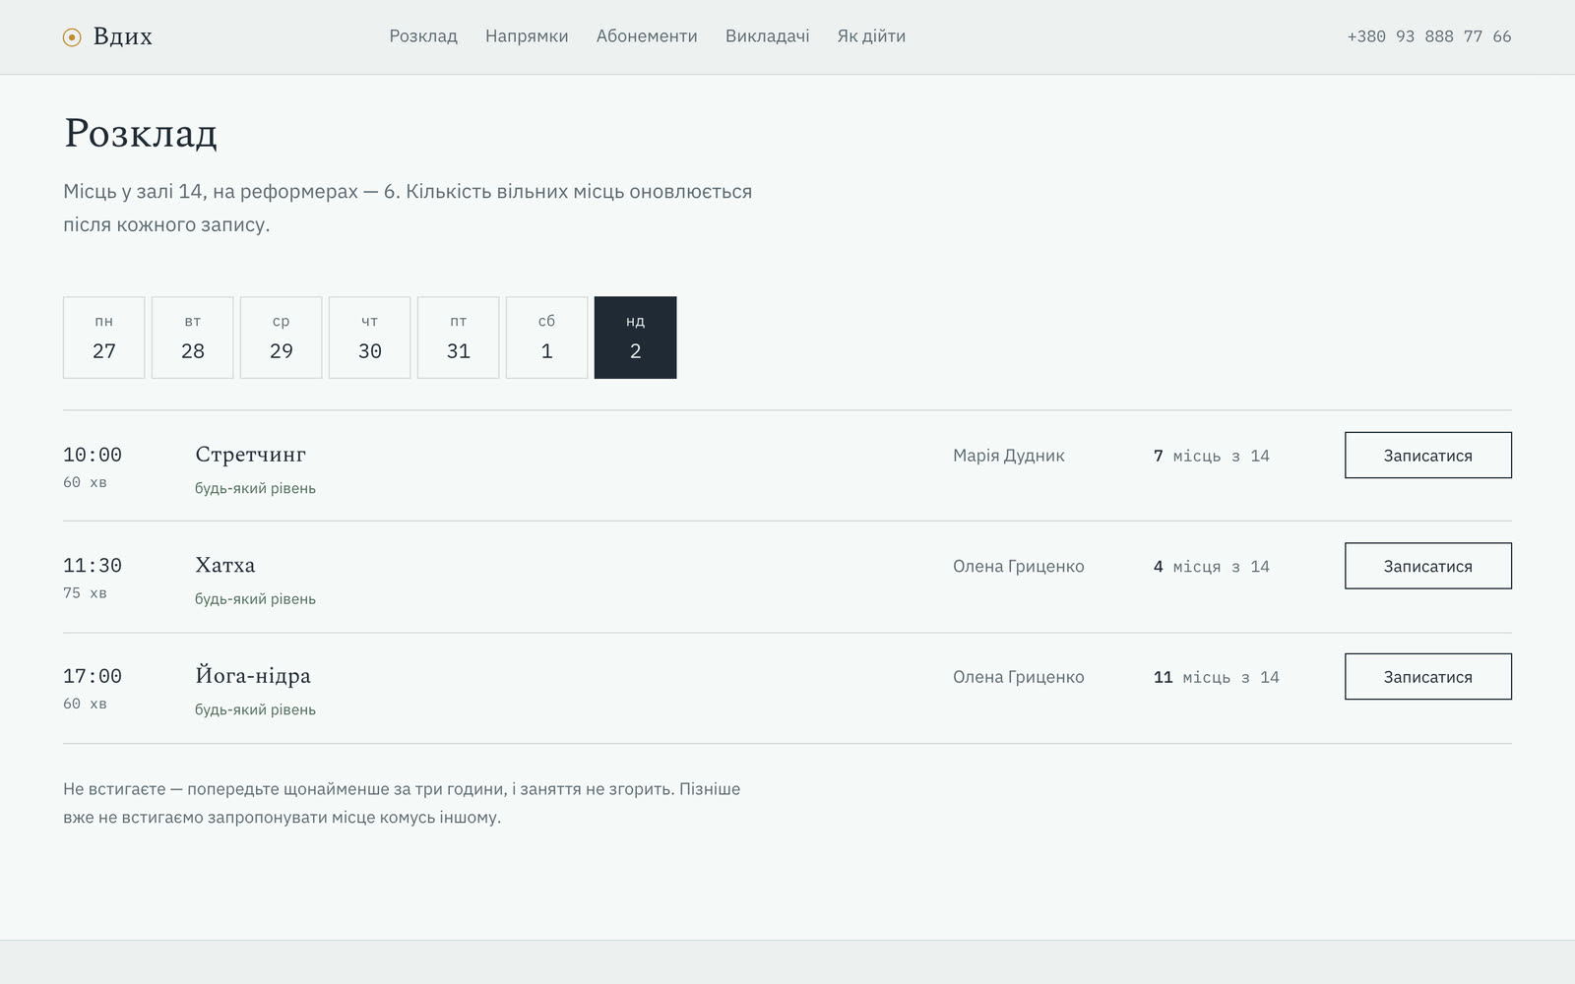Click the 17:00 time label
1575x984 pixels.
click(x=93, y=676)
